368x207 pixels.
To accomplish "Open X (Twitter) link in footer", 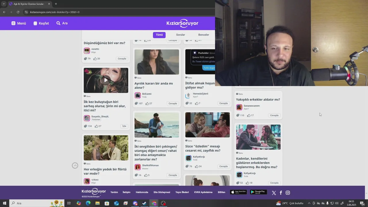I will tap(274, 193).
